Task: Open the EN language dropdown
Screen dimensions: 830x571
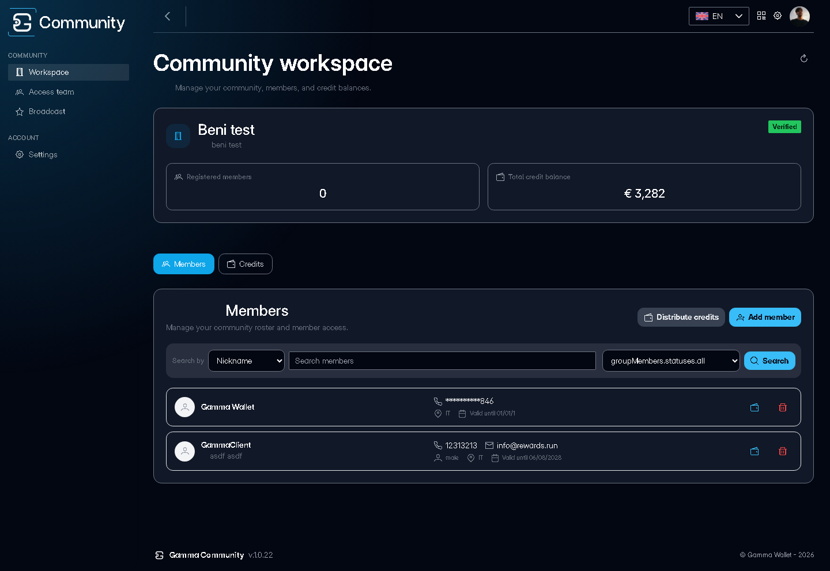Action: point(719,16)
